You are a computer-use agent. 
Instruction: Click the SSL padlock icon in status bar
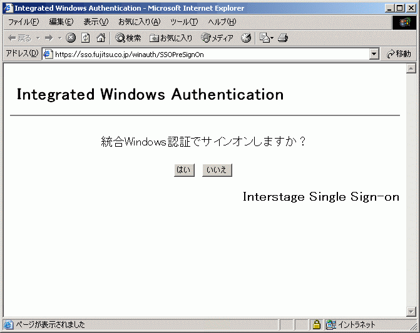pyautogui.click(x=317, y=325)
